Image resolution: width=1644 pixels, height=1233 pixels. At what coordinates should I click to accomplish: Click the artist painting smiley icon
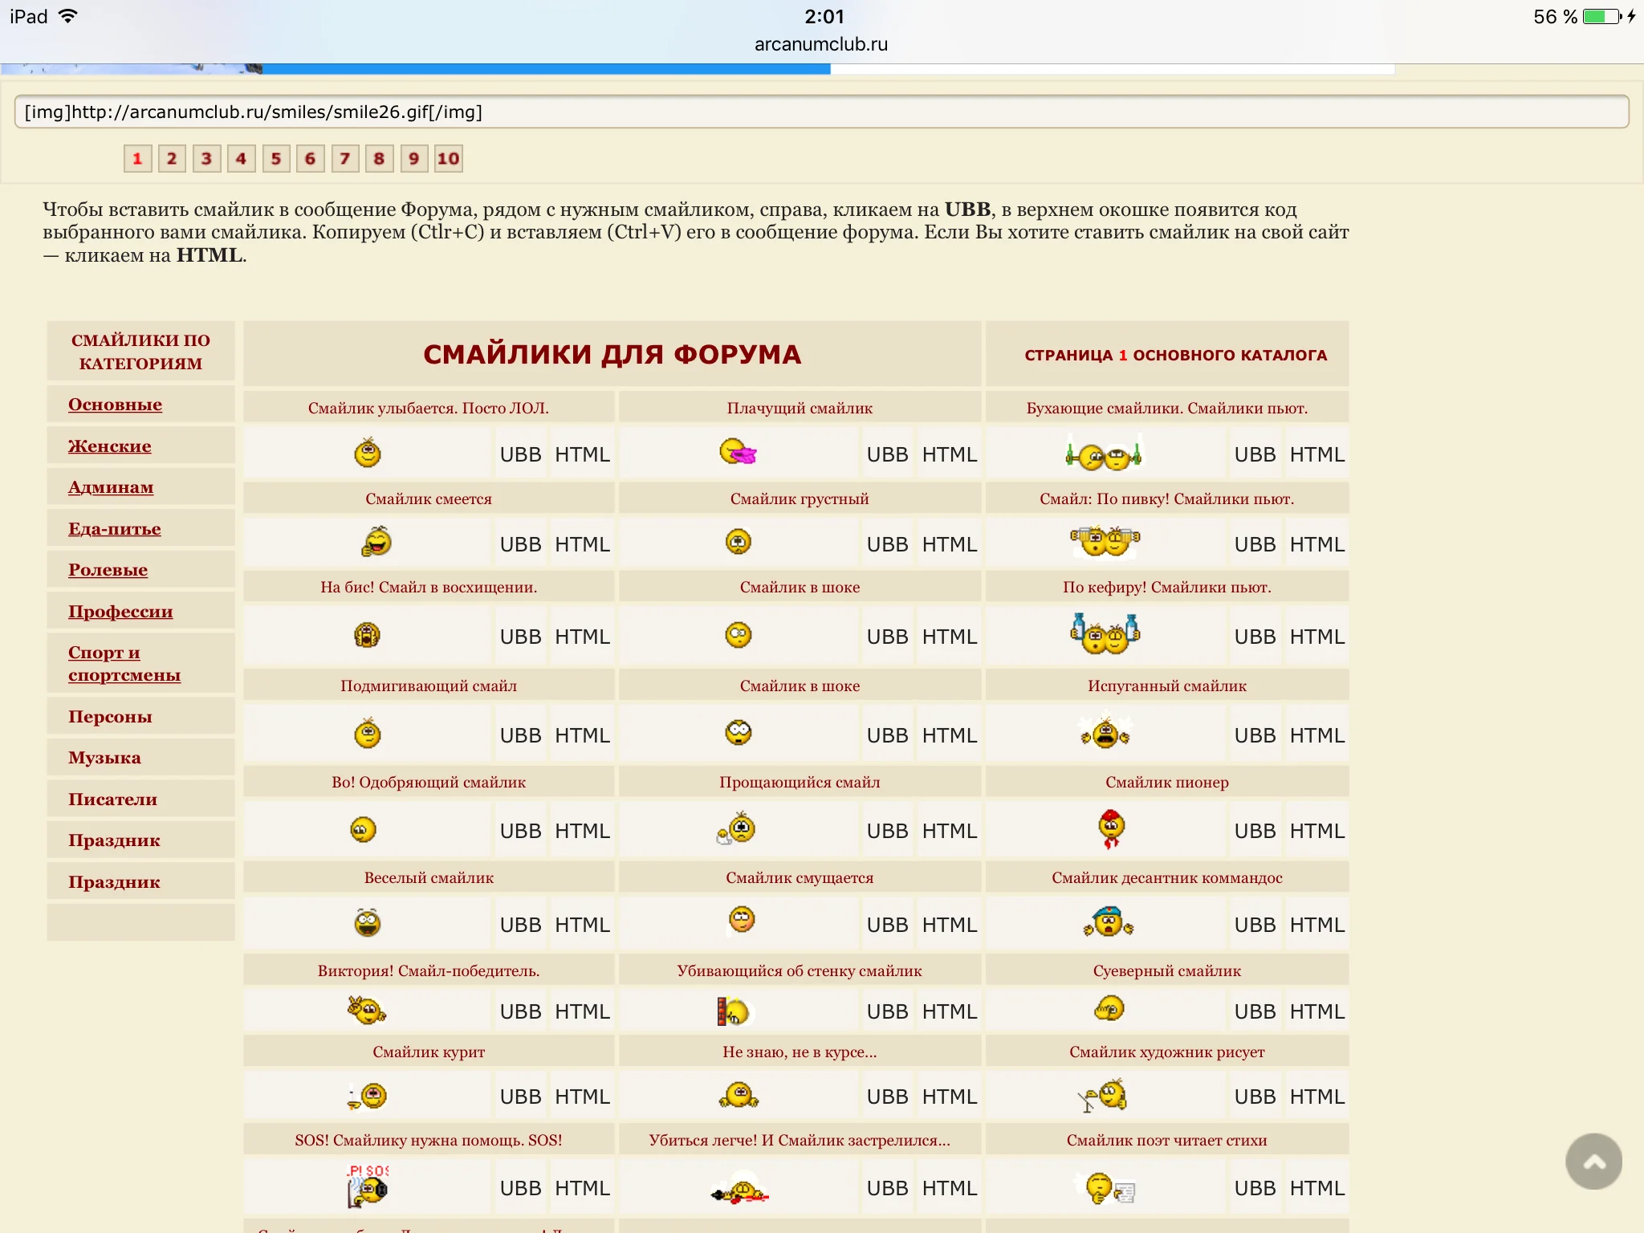[x=1104, y=1096]
